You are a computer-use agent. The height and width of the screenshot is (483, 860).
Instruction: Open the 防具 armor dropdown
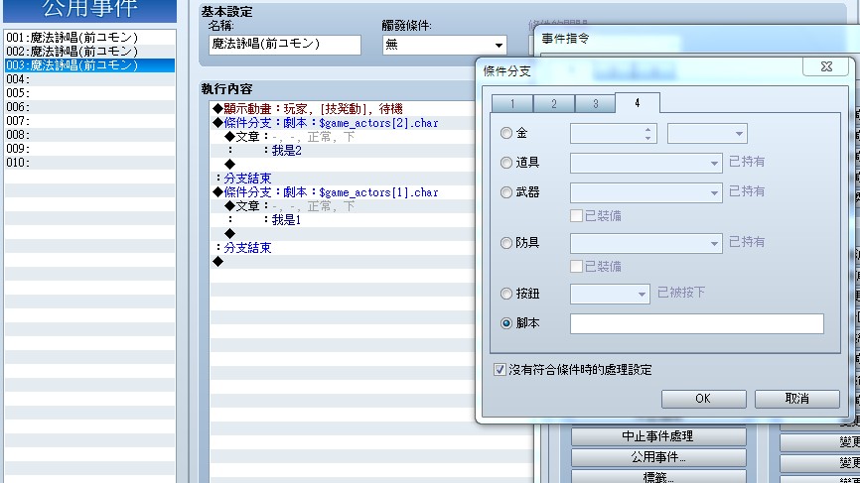pyautogui.click(x=646, y=243)
